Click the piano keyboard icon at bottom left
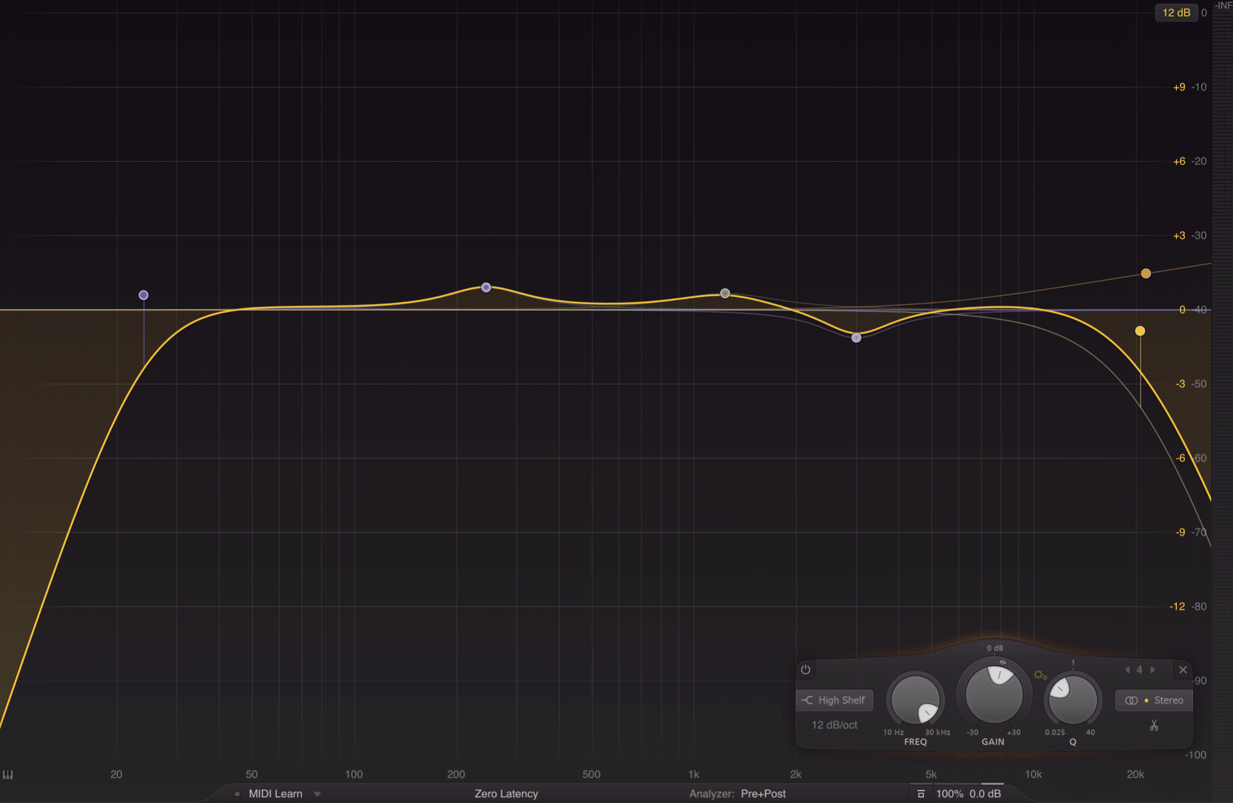 tap(9, 774)
